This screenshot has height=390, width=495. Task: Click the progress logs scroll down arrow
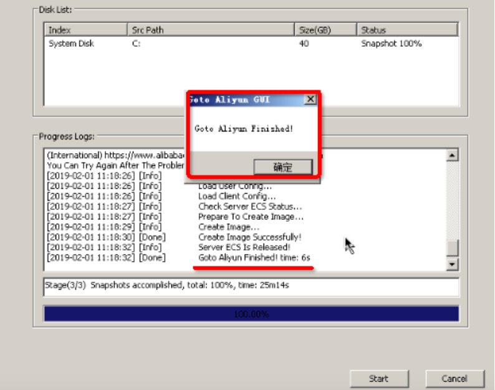(452, 264)
